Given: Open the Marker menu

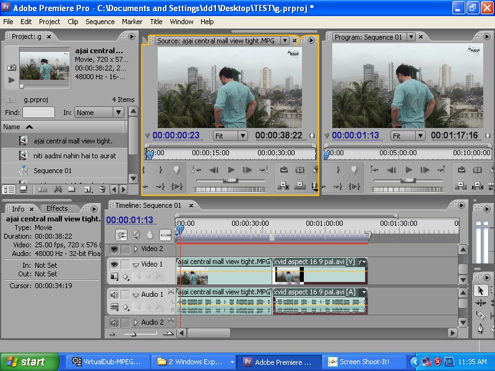Looking at the screenshot, I should click(x=132, y=22).
